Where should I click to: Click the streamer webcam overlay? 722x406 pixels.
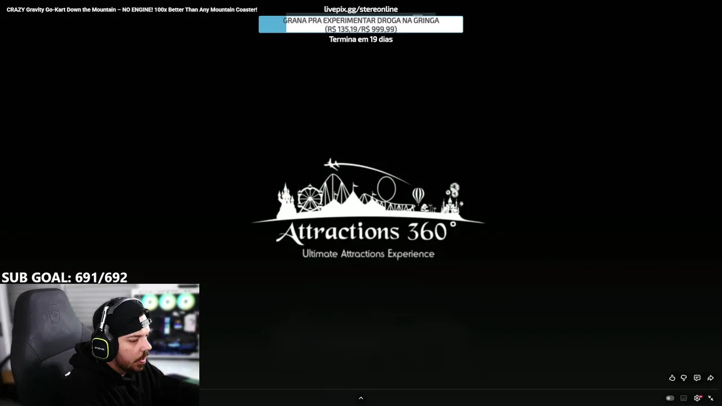click(x=99, y=345)
